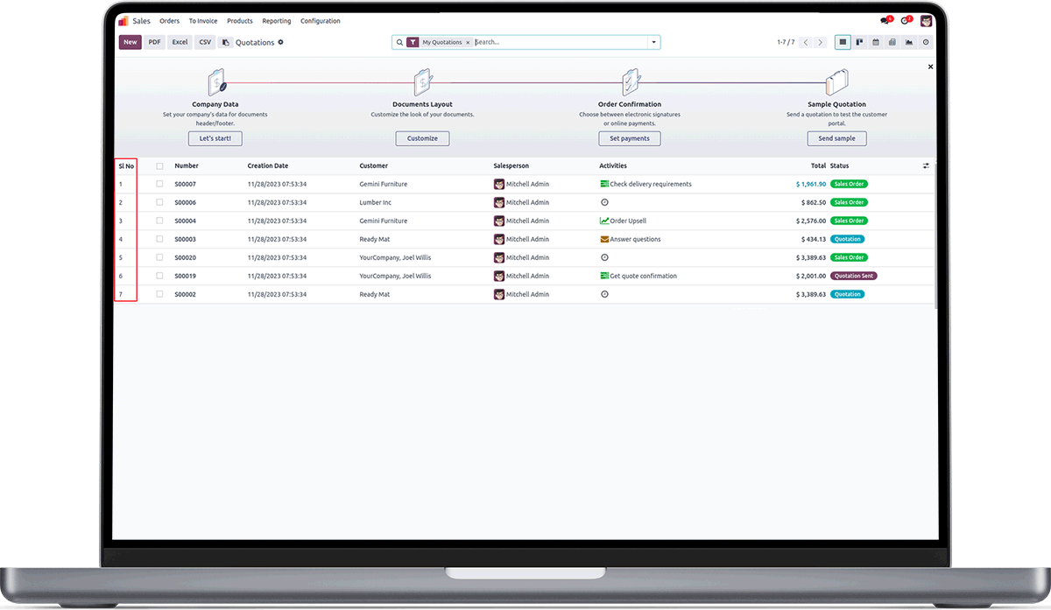Click inside the search input field
Screen dimensions: 1051x610
click(x=561, y=42)
